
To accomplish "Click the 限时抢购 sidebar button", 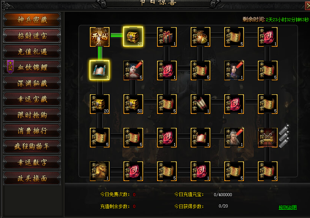I will (32, 115).
